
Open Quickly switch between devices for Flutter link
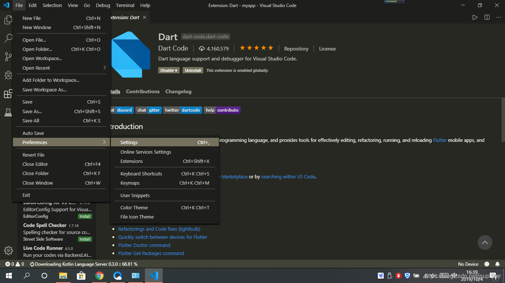pyautogui.click(x=163, y=237)
